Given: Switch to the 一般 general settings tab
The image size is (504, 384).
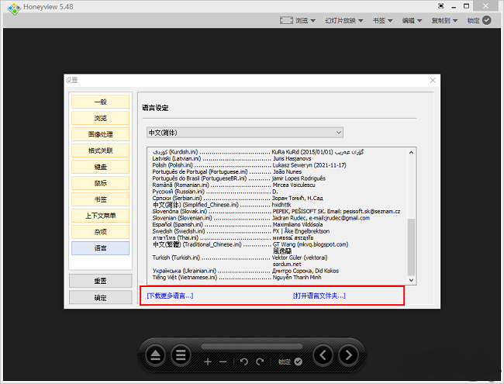Looking at the screenshot, I should coord(100,102).
